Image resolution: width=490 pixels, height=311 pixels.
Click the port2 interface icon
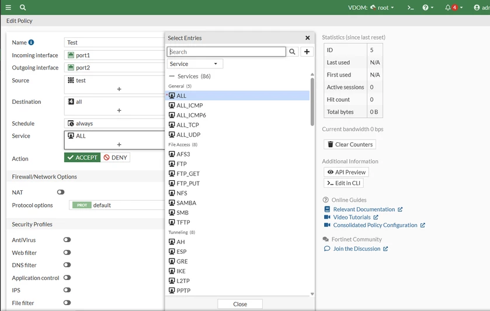71,68
